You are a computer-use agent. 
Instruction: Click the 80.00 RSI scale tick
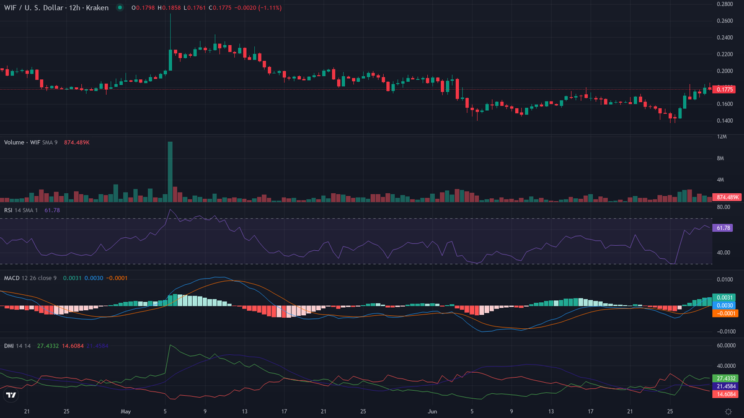pyautogui.click(x=724, y=207)
